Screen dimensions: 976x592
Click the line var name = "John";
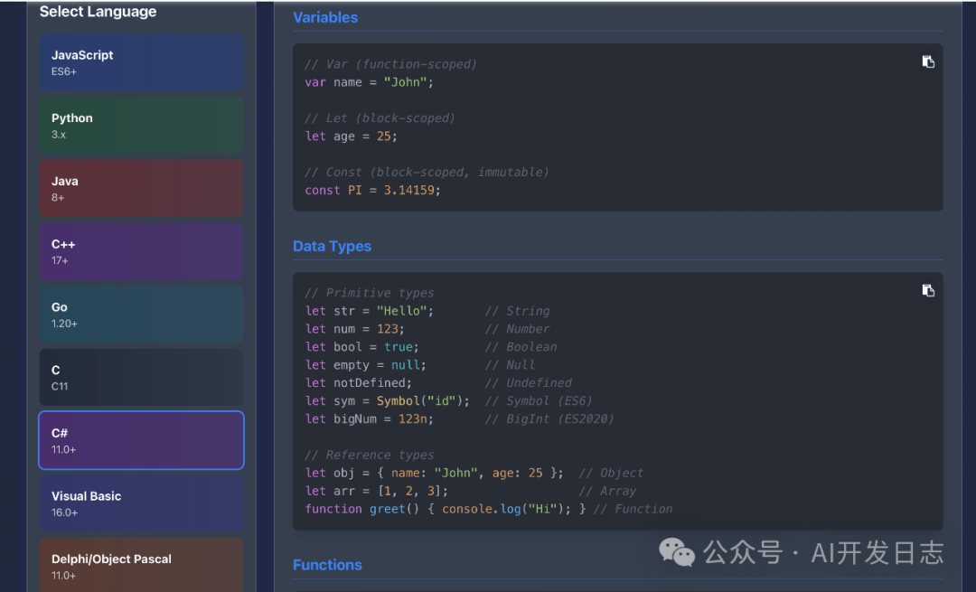tap(369, 82)
